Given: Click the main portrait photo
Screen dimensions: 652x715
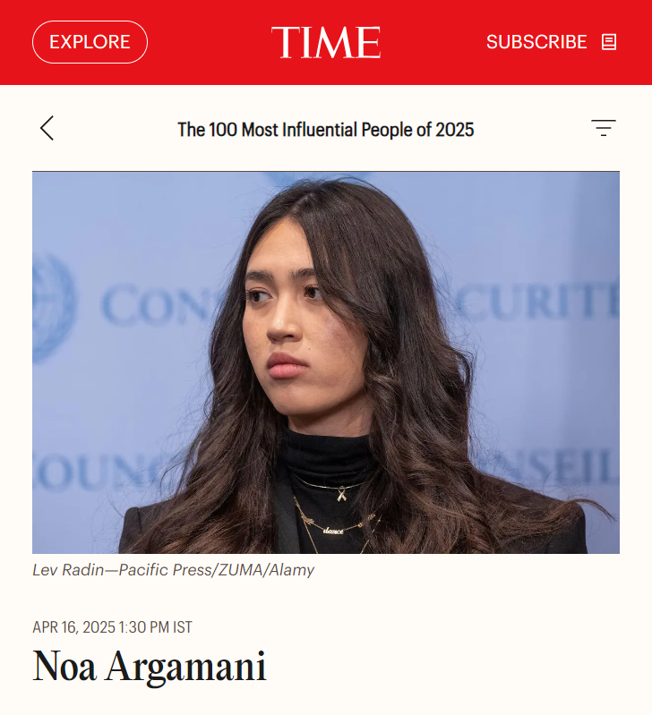Looking at the screenshot, I should [326, 362].
